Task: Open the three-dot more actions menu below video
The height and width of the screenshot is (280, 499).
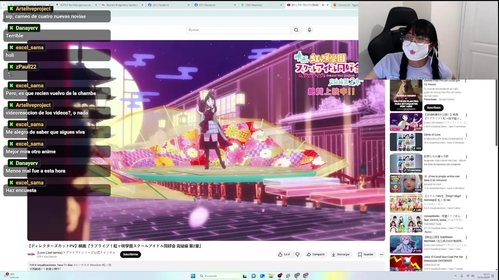Action: tap(382, 254)
